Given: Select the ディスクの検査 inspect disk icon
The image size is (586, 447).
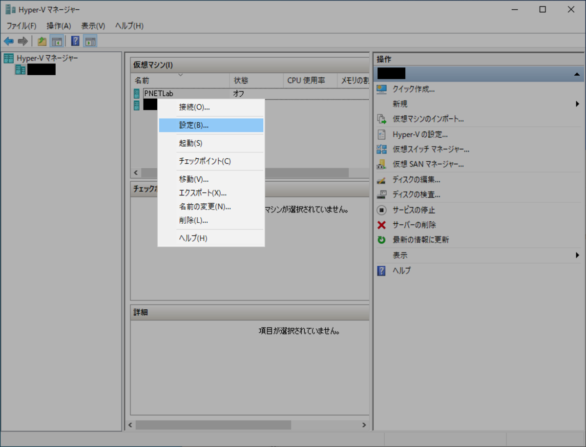Looking at the screenshot, I should tap(381, 194).
